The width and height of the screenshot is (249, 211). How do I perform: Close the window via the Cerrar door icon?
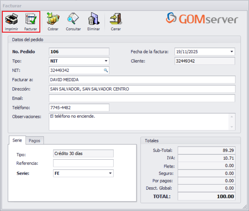(x=115, y=19)
